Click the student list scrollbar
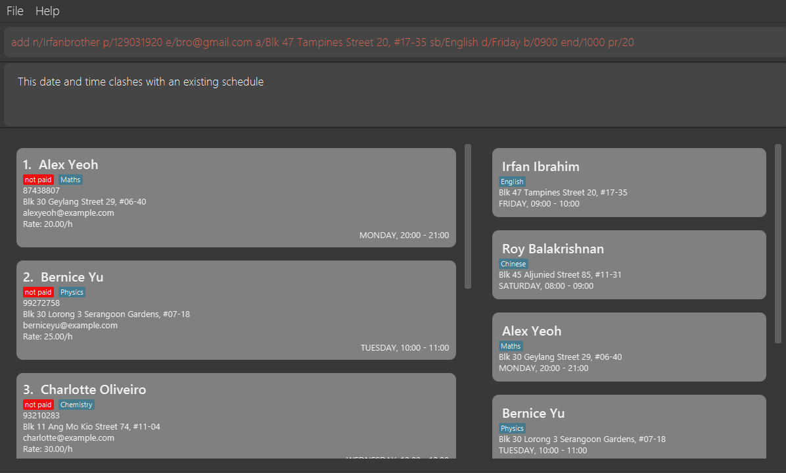Image resolution: width=786 pixels, height=473 pixels. 468,216
